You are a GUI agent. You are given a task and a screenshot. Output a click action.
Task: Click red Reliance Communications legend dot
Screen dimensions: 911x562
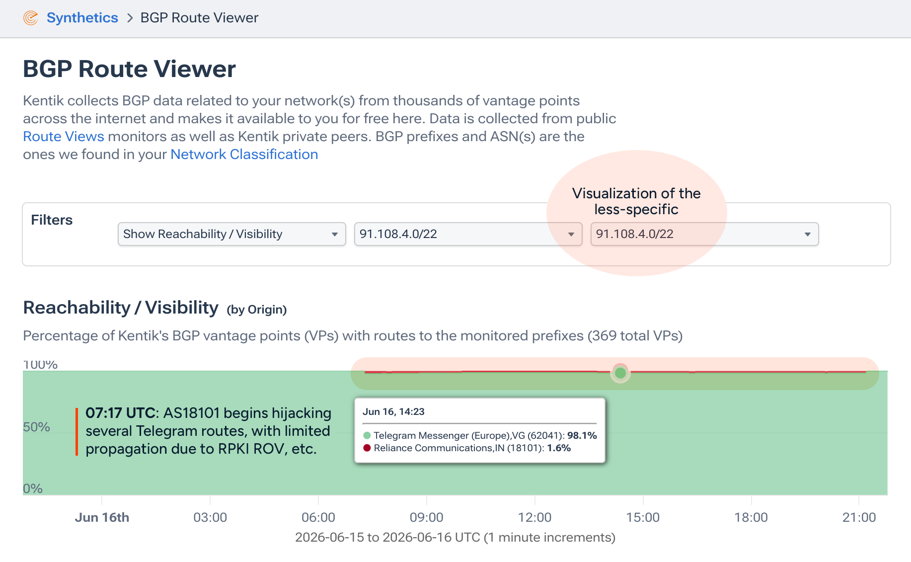click(x=367, y=448)
